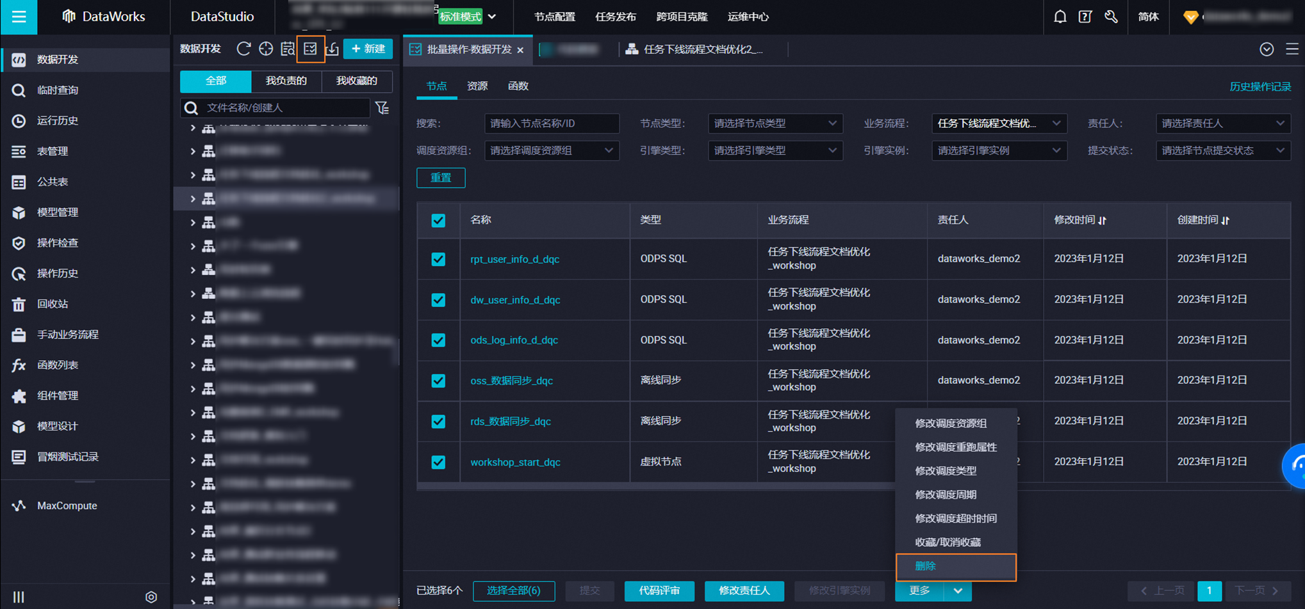Open 临时查询 in left sidebar
The image size is (1305, 609).
pos(85,90)
